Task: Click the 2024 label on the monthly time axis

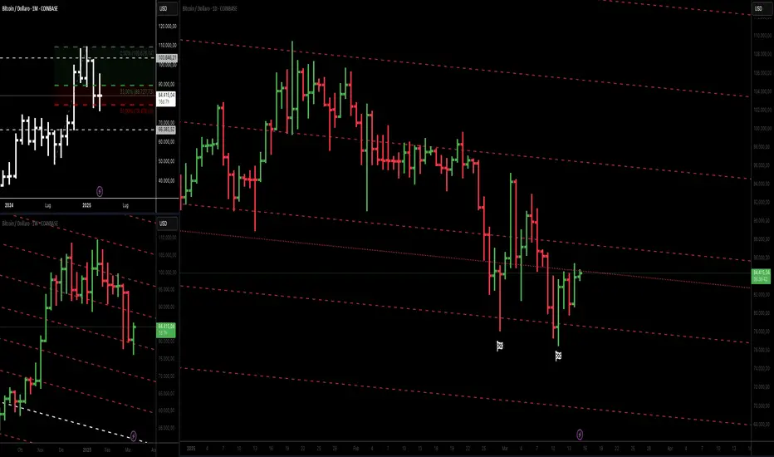Action: pos(9,205)
